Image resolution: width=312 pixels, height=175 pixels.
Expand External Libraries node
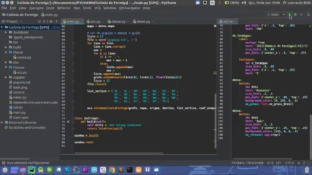pyautogui.click(x=2, y=122)
